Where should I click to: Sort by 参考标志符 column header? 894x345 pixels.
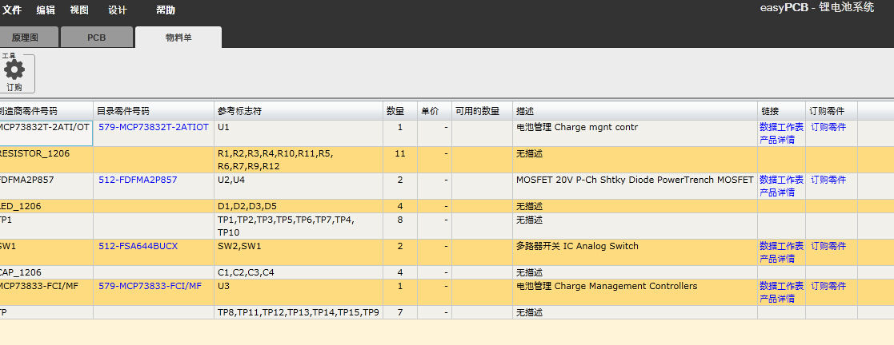tap(299, 111)
